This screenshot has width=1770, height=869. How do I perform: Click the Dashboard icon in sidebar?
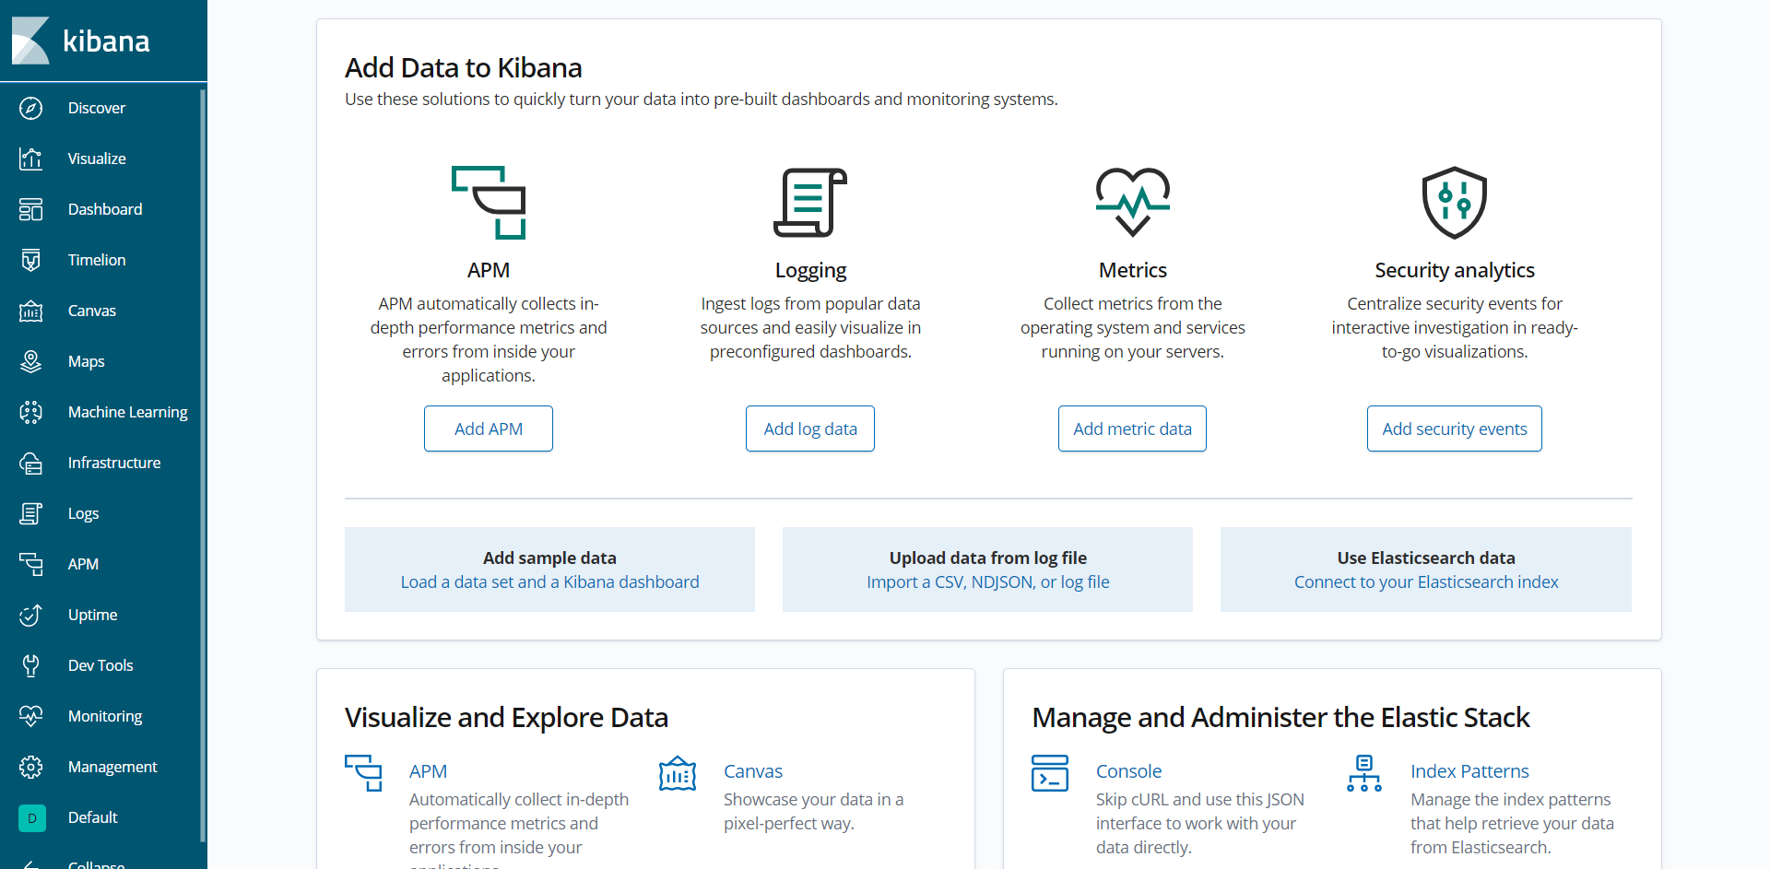point(30,209)
